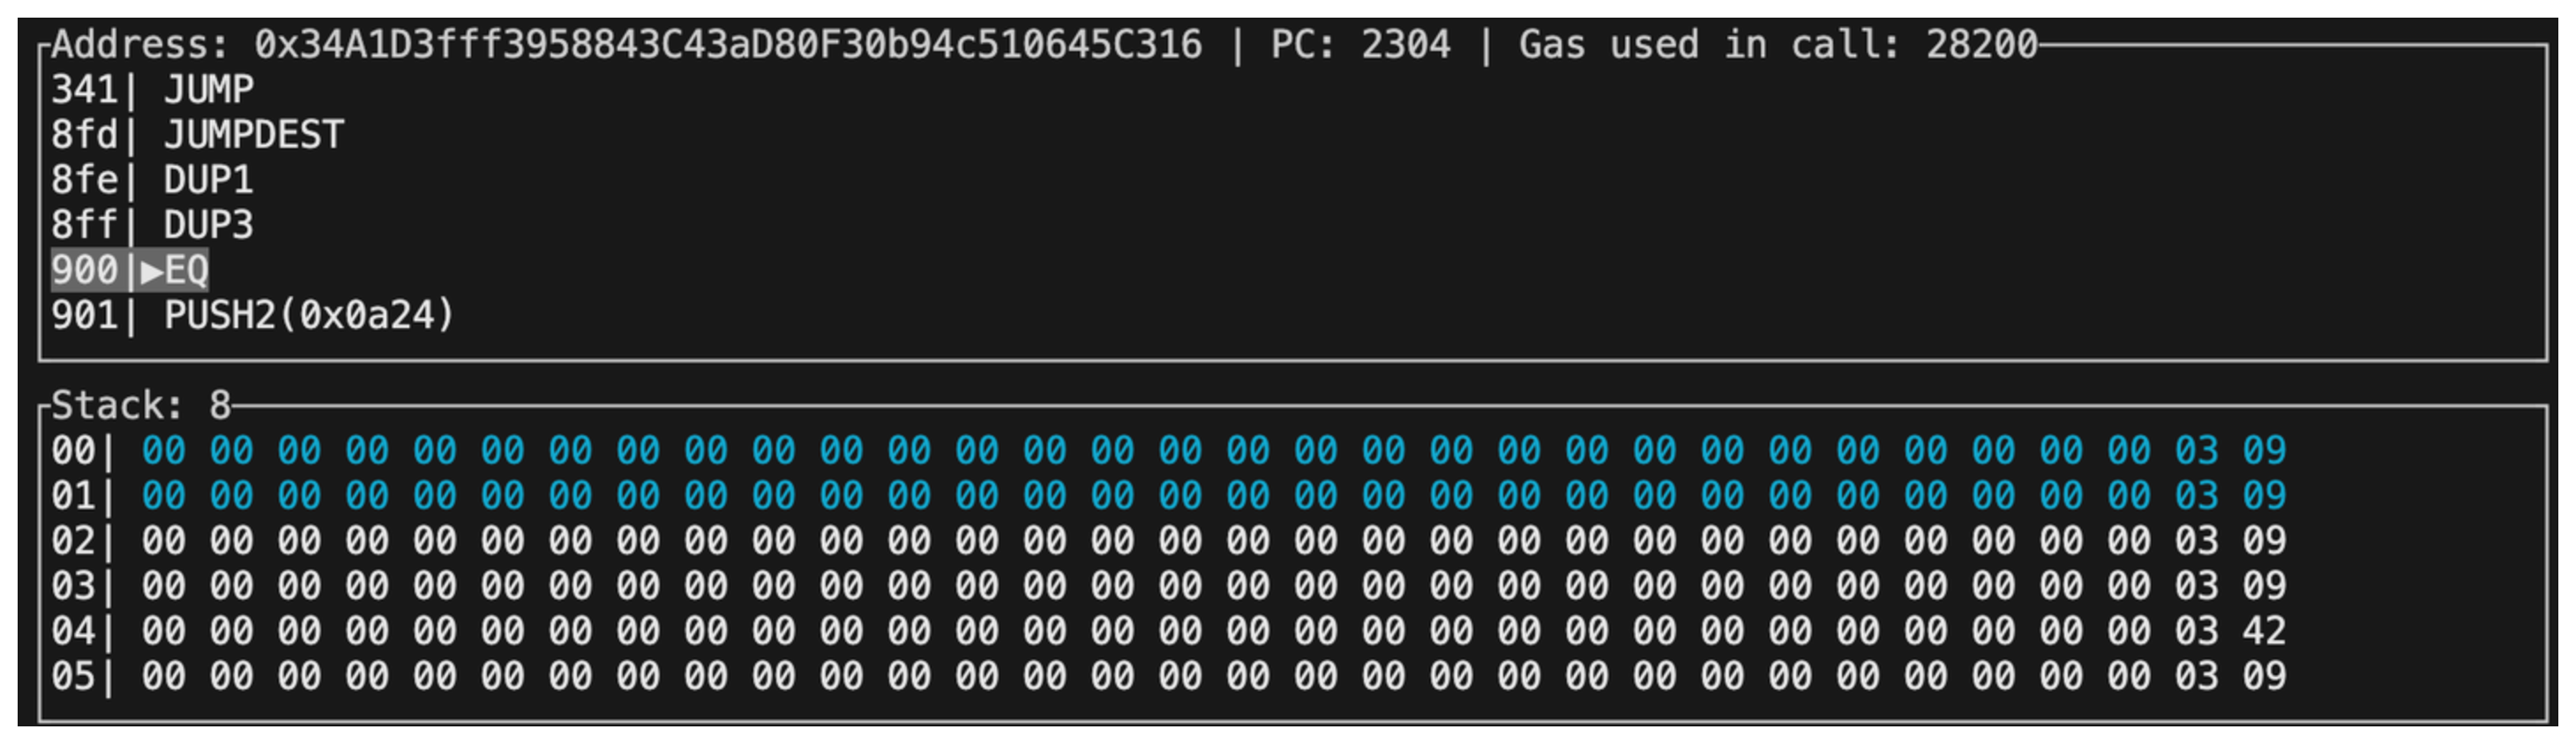This screenshot has height=744, width=2576.
Task: Click the DUP3 opcode at 8ff
Action: tap(208, 226)
